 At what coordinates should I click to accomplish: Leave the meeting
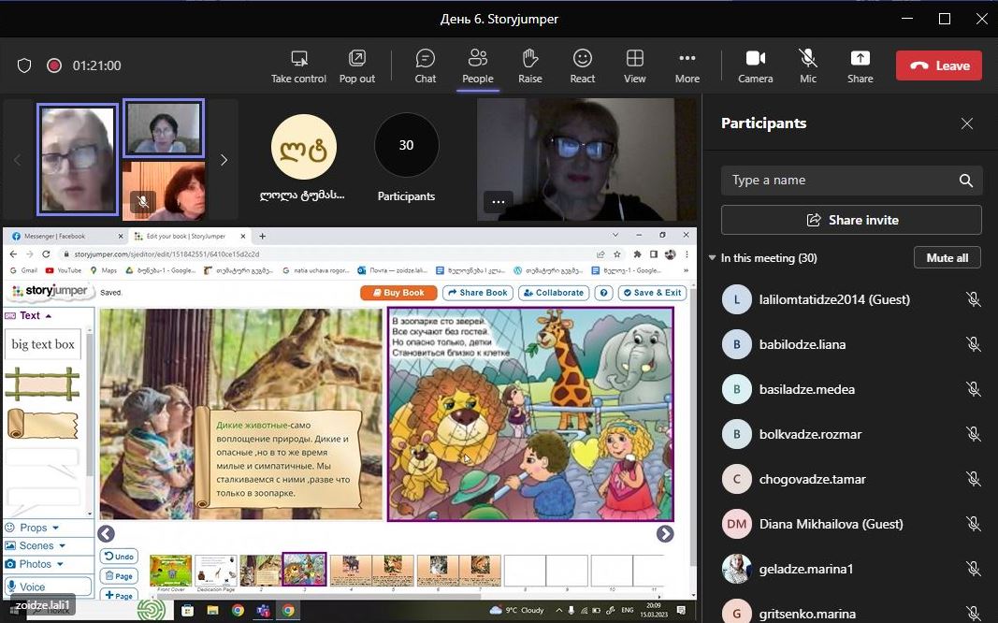pos(939,65)
